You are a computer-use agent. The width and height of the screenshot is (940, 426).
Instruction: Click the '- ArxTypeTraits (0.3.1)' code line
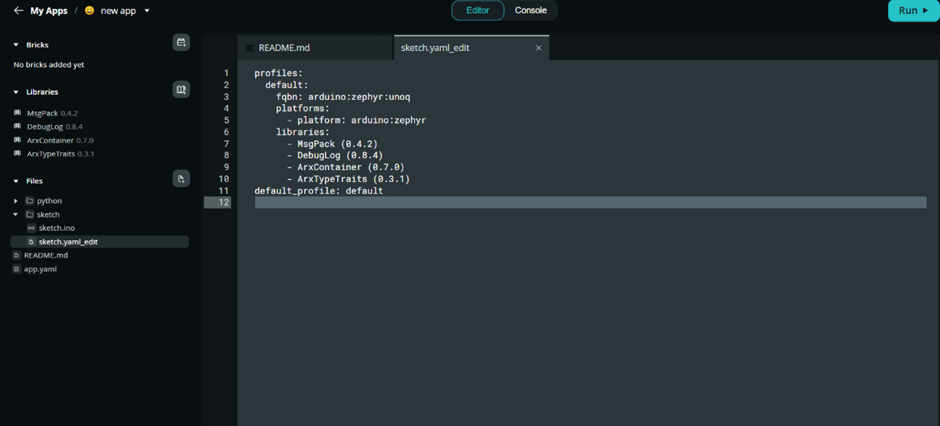[348, 179]
